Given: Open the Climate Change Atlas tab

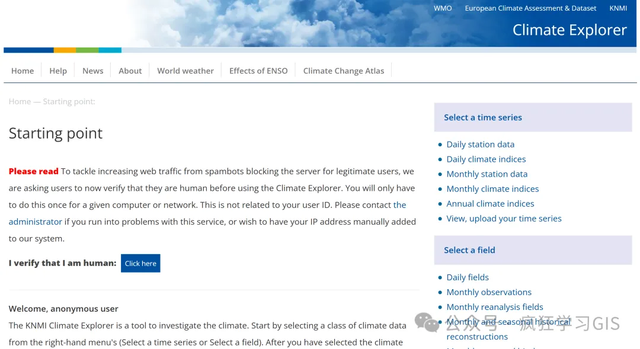Looking at the screenshot, I should pyautogui.click(x=343, y=71).
